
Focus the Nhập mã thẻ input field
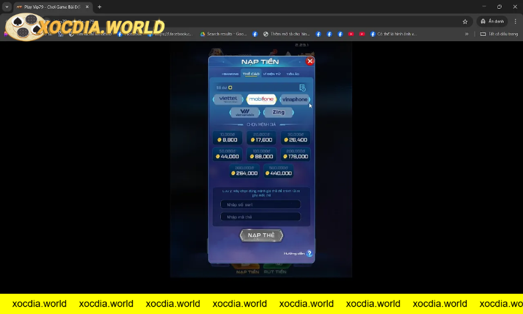260,216
